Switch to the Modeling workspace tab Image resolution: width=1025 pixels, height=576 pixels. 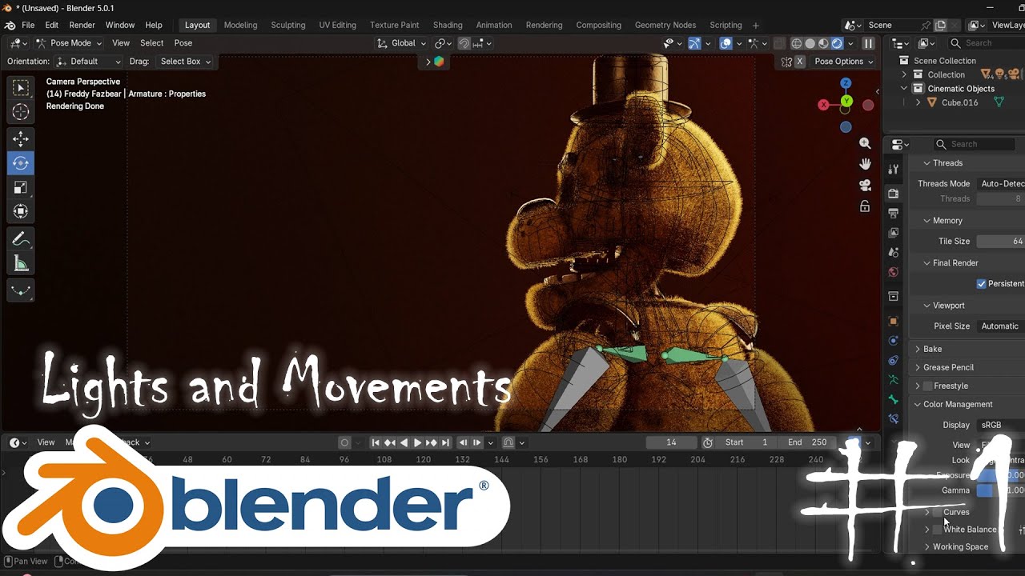click(x=240, y=26)
